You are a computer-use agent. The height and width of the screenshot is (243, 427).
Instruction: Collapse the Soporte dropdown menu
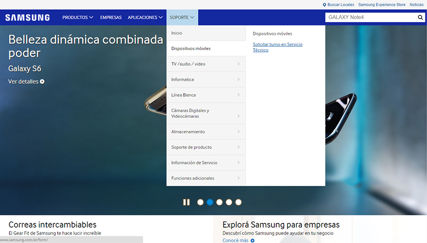(182, 17)
